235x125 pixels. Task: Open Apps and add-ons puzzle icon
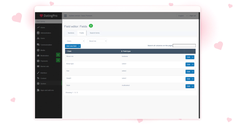tap(38, 90)
